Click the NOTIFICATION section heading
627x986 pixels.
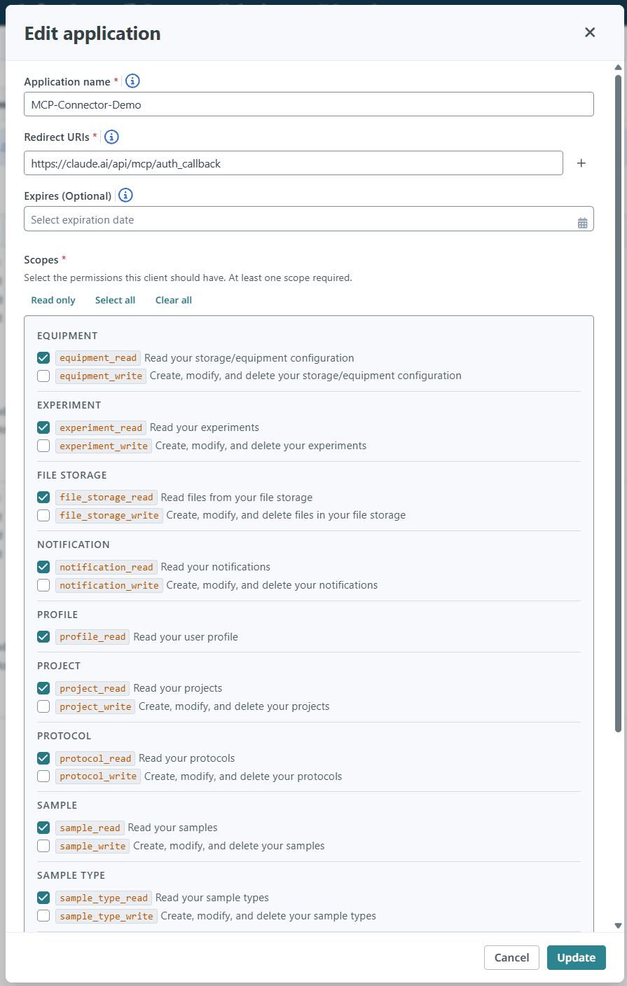pos(74,545)
